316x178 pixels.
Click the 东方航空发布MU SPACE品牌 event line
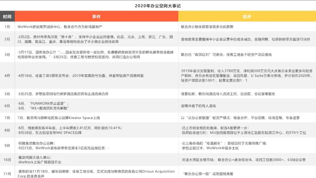(x=49, y=133)
